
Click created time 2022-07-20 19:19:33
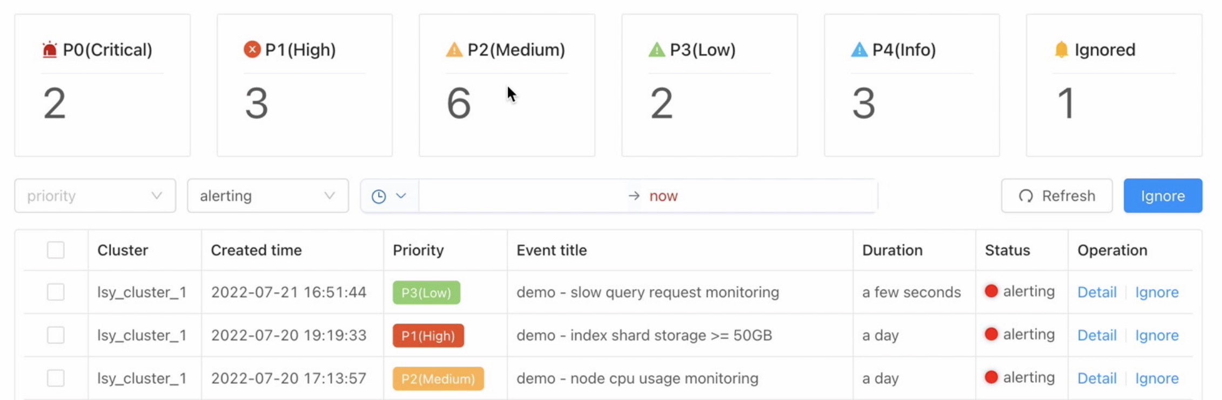pos(288,335)
